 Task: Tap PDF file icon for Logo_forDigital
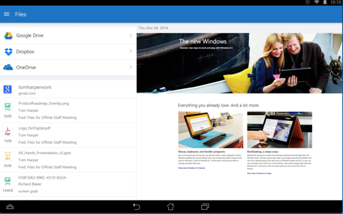click(x=8, y=132)
